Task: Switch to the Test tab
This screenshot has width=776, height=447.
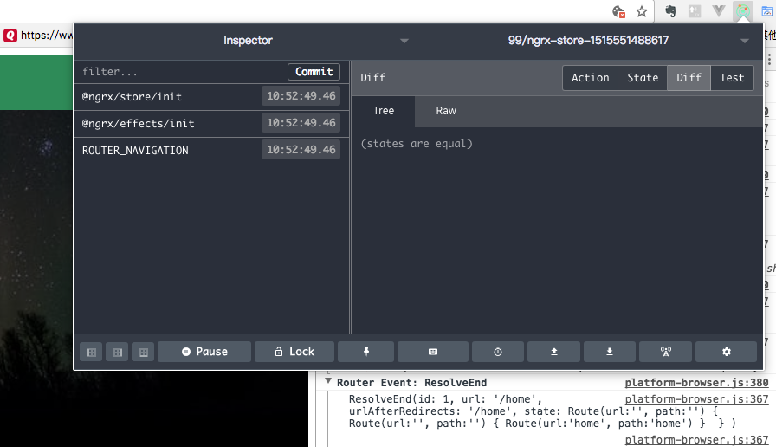Action: point(732,78)
